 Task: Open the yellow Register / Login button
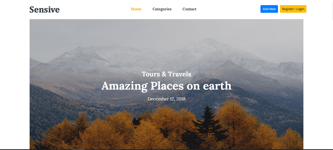(293, 9)
